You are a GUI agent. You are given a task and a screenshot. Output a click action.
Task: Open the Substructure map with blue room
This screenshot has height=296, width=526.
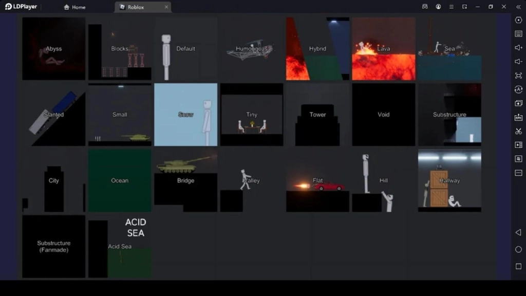449,115
